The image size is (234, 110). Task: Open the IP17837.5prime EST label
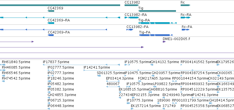56,62
